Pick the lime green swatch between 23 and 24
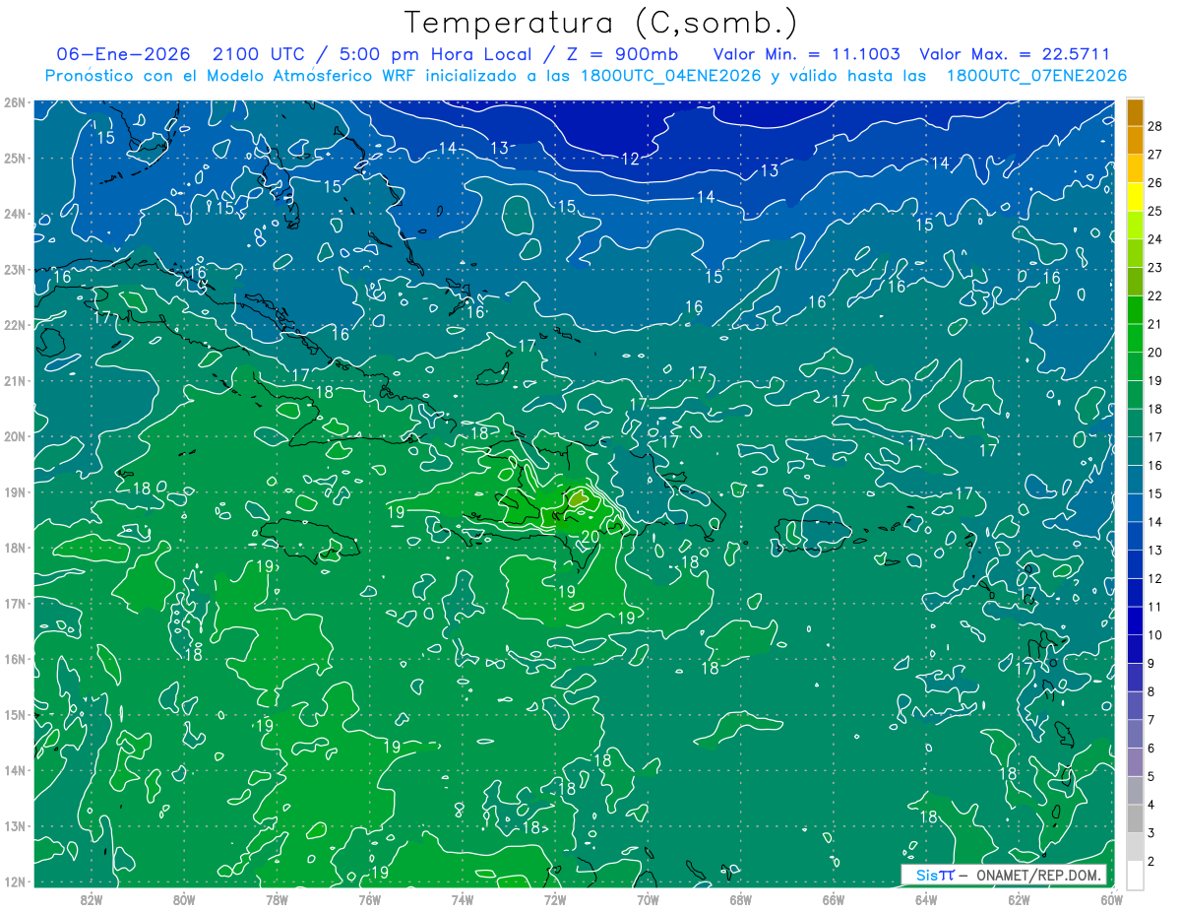This screenshot has height=913, width=1181. [1135, 253]
